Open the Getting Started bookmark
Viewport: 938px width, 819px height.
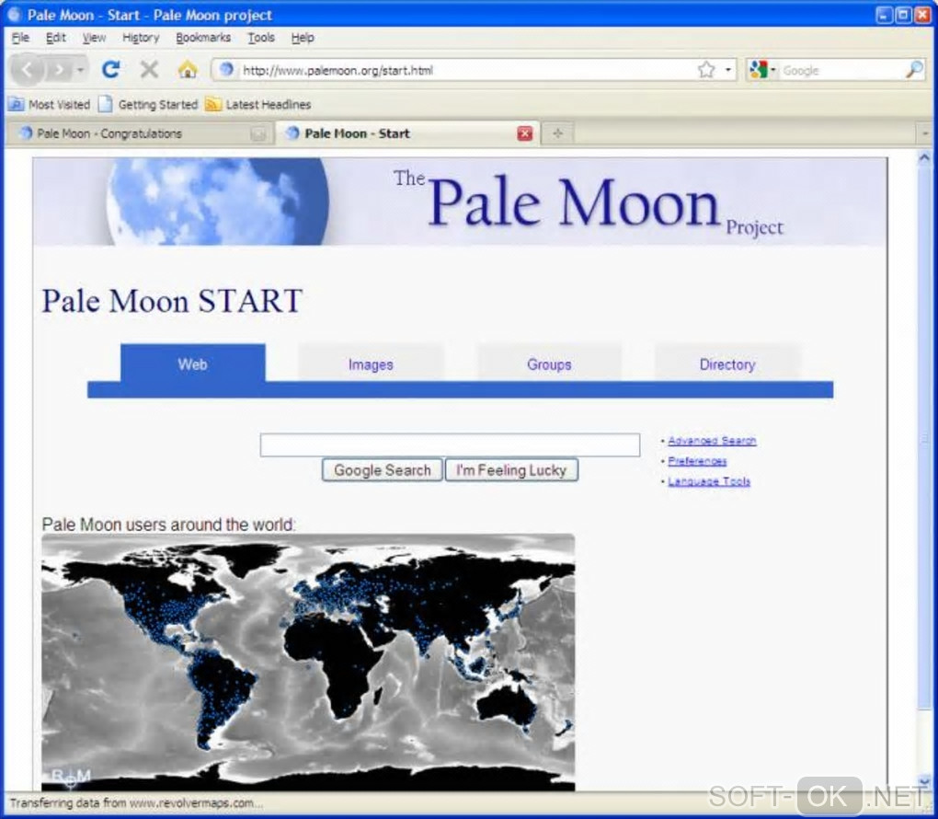[148, 105]
